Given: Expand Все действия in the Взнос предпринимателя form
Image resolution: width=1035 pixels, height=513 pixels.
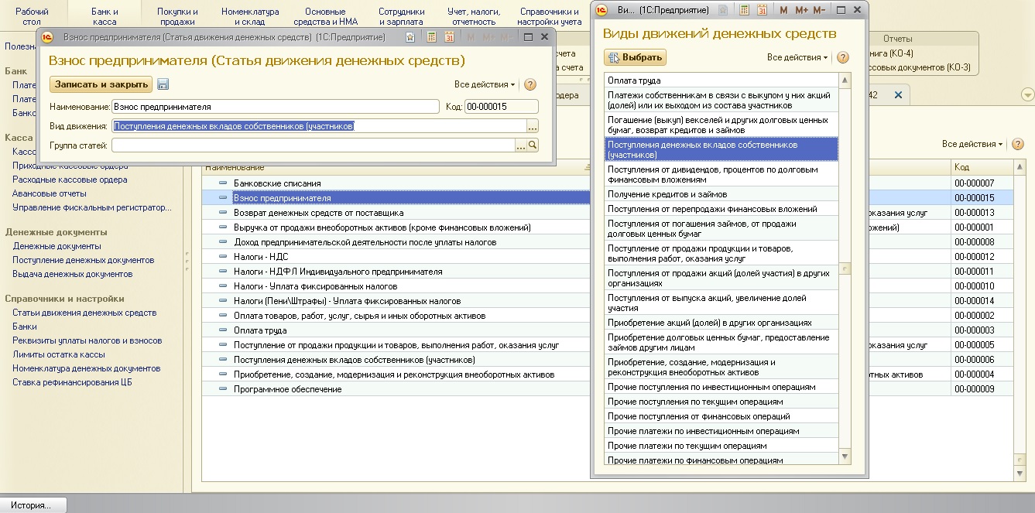Looking at the screenshot, I should point(485,84).
